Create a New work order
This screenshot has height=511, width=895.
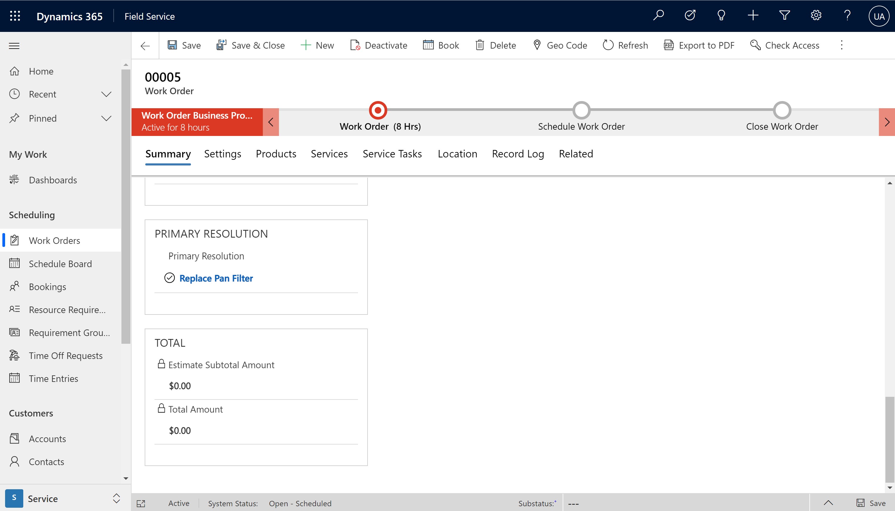317,45
